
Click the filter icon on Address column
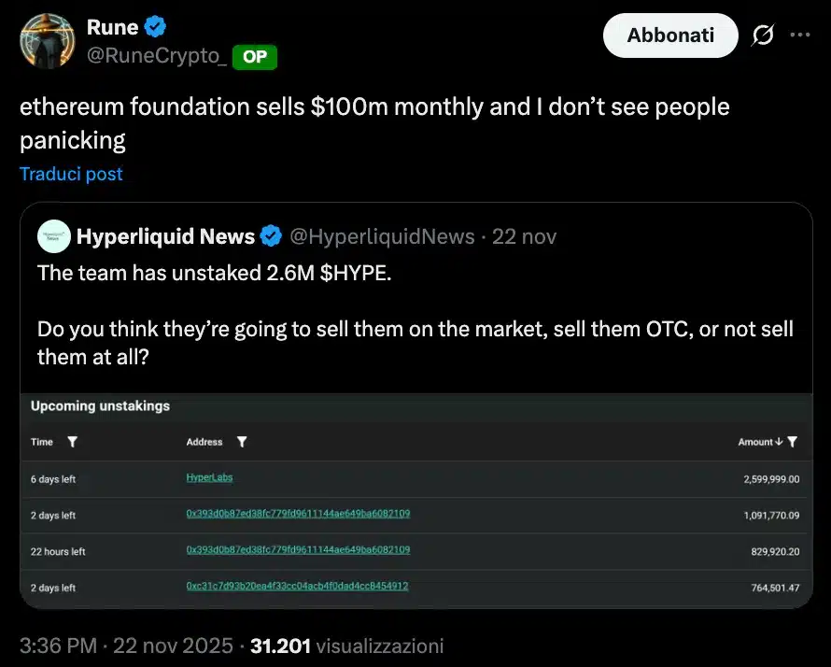pyautogui.click(x=242, y=442)
